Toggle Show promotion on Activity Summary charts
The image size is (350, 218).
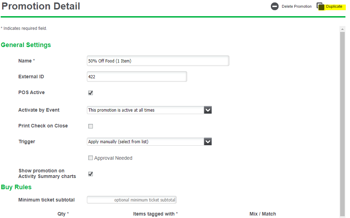point(90,174)
